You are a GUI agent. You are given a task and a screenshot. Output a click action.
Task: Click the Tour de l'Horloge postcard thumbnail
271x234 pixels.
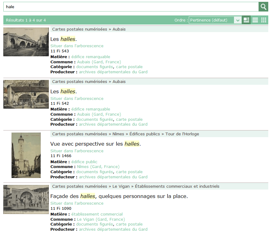tap(26, 155)
